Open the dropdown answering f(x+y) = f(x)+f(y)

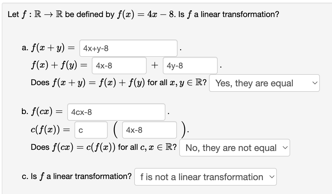tap(264, 83)
